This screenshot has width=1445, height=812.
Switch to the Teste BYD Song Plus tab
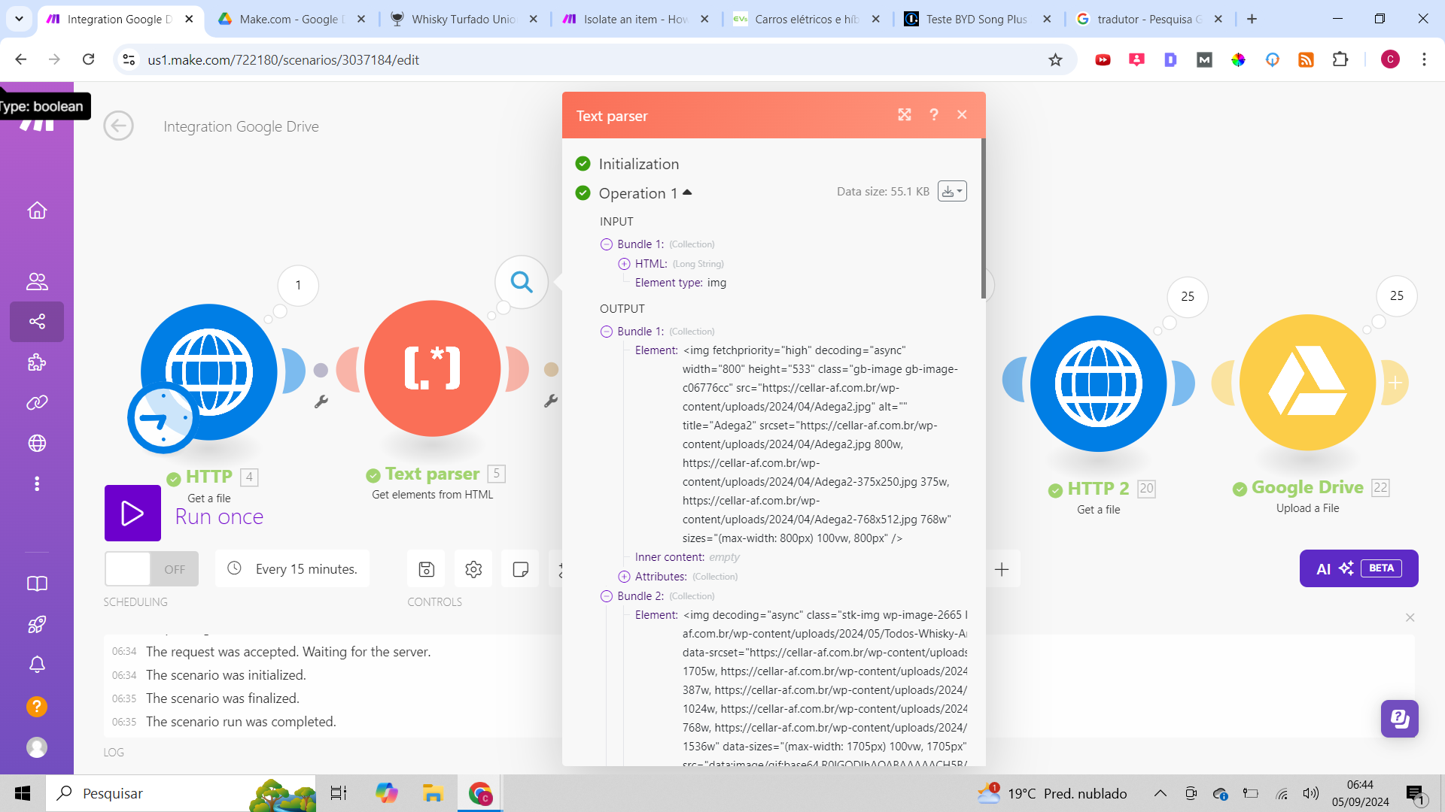(x=976, y=19)
